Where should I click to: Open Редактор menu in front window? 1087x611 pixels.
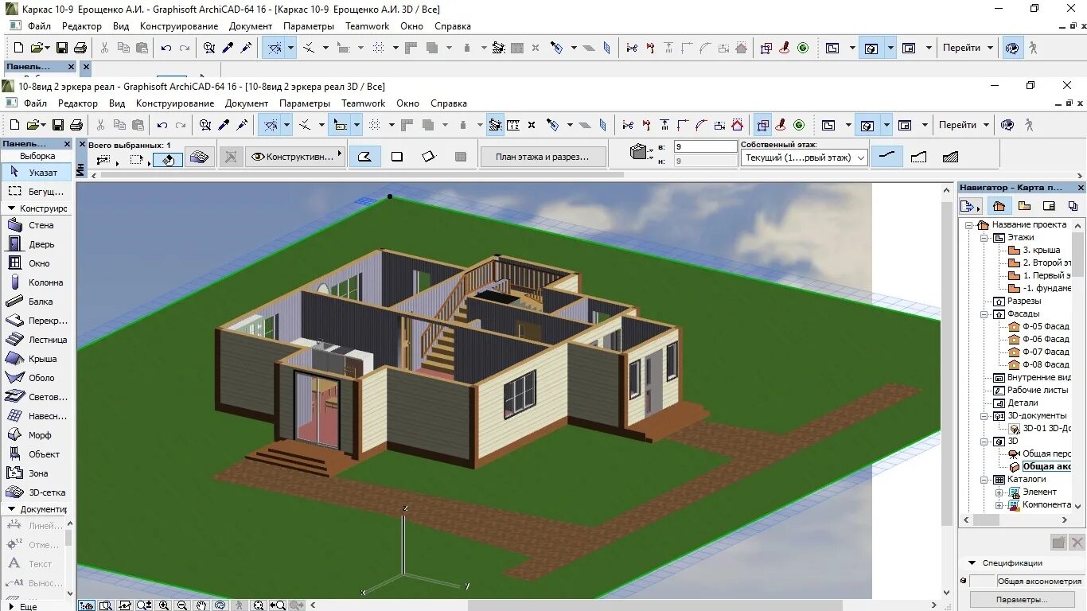click(78, 103)
